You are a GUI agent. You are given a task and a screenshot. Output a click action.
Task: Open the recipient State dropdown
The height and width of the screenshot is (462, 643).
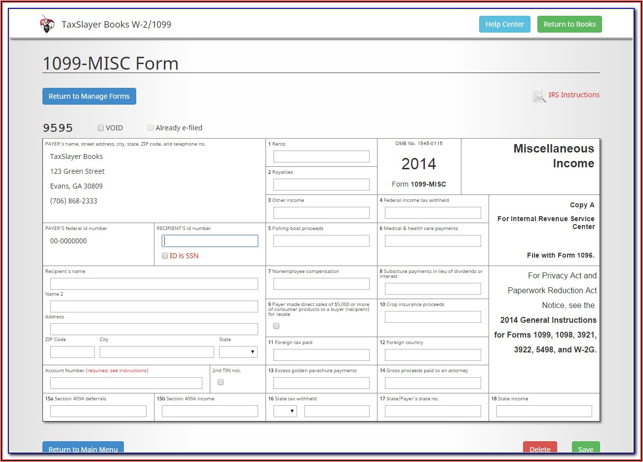coord(238,352)
